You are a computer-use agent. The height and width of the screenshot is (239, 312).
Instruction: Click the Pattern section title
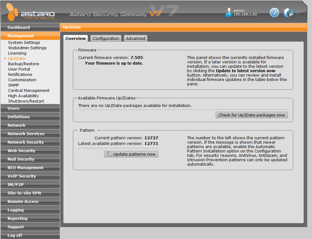click(x=87, y=130)
